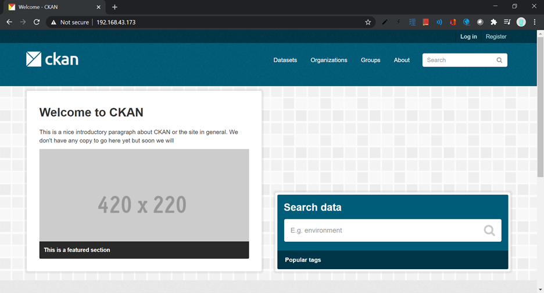544x293 pixels.
Task: Go to the Organizations page
Action: (x=329, y=60)
